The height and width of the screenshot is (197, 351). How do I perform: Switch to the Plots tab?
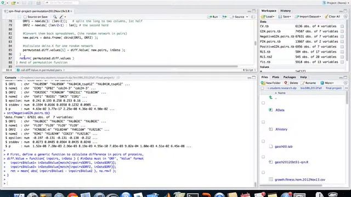tap(275, 77)
